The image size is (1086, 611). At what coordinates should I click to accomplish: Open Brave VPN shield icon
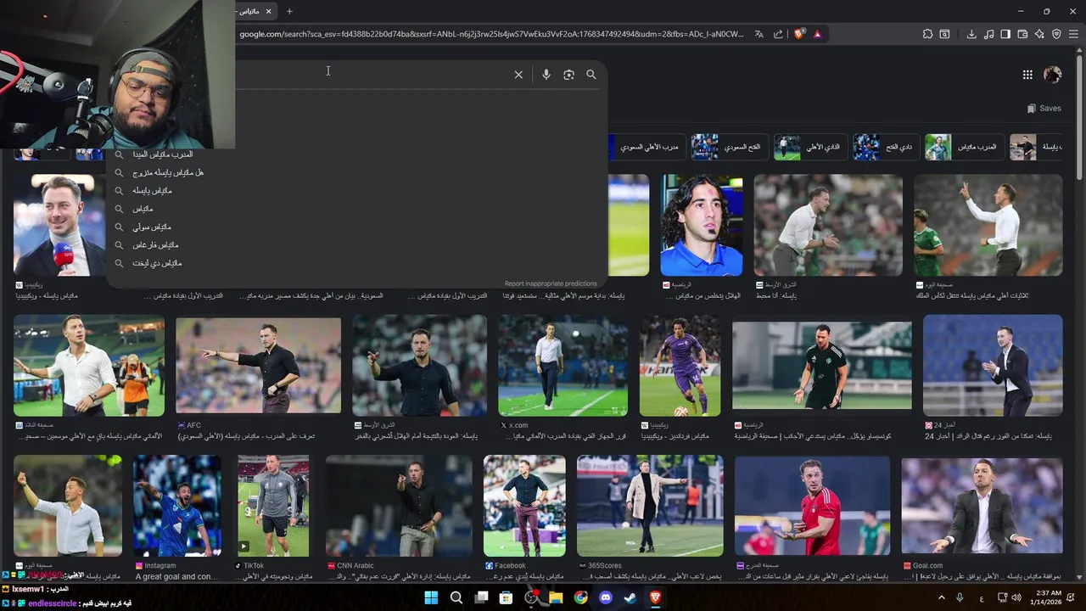point(1056,34)
